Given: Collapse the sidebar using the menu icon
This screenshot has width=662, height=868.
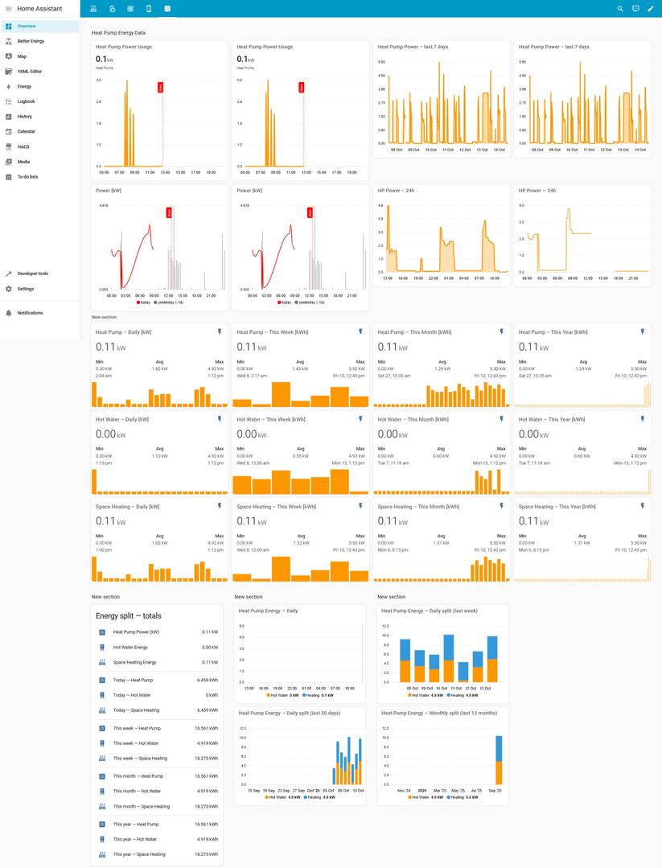Looking at the screenshot, I should 9,9.
